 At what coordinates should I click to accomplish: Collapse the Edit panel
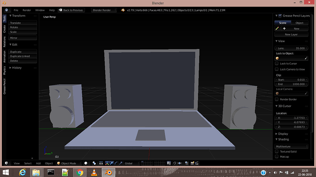tap(10, 44)
